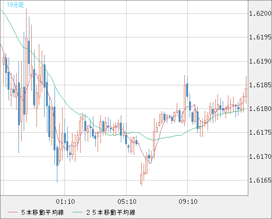Image resolution: width=272 pixels, height=219 pixels.
Task: Click the purple 5-period legend line sample
Action: tap(12, 212)
